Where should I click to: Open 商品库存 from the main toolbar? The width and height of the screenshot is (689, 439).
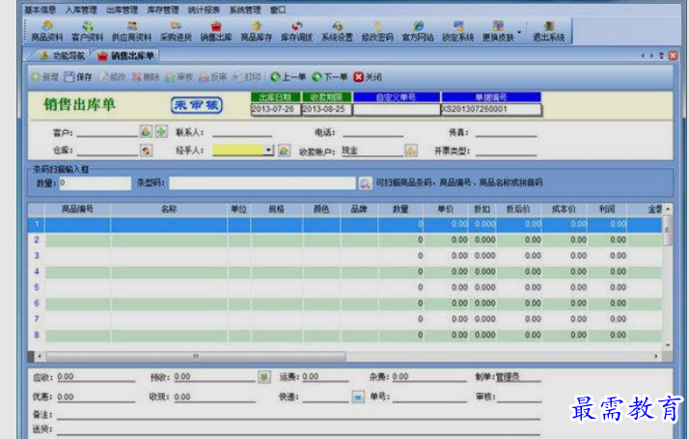pos(255,31)
